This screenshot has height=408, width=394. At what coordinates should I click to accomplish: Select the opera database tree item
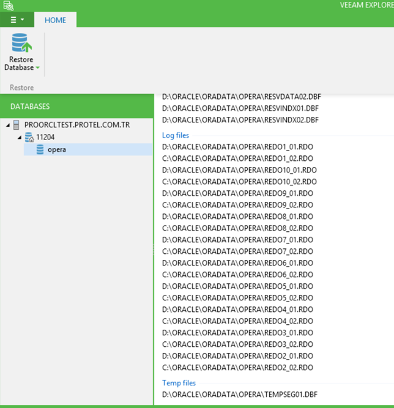(56, 149)
